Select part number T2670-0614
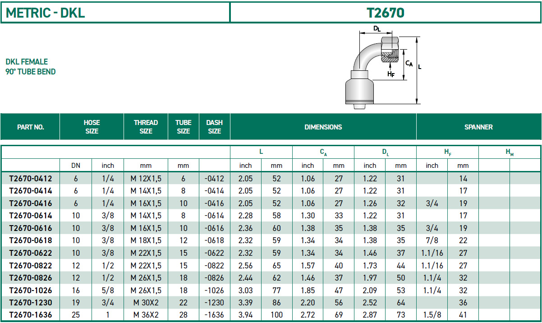The height and width of the screenshot is (323, 542). click(30, 216)
